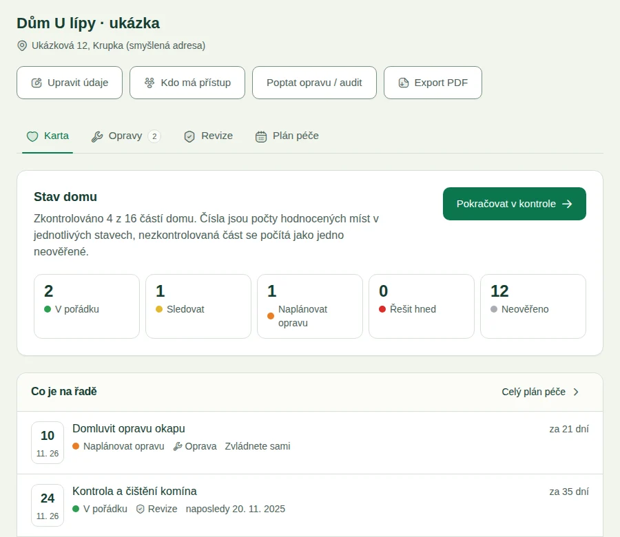Select the V pořádku status card
Image resolution: width=620 pixels, height=537 pixels.
point(87,306)
